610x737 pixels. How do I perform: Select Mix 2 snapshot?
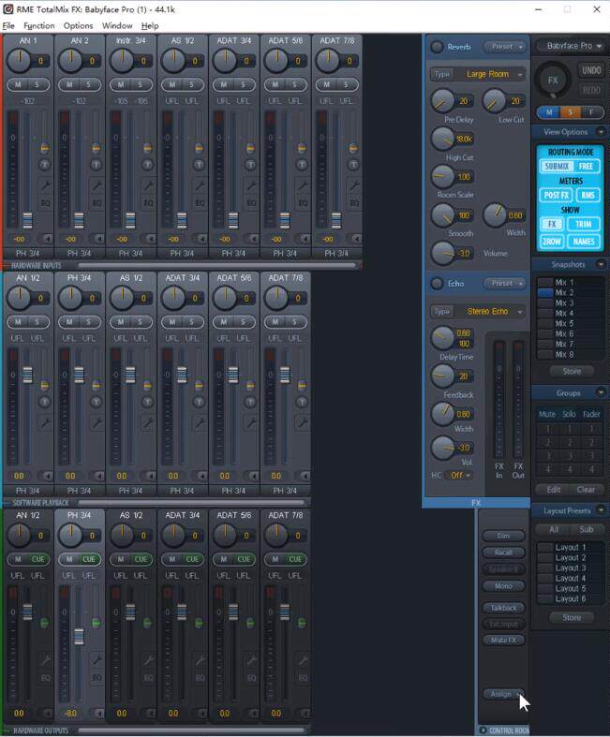570,292
